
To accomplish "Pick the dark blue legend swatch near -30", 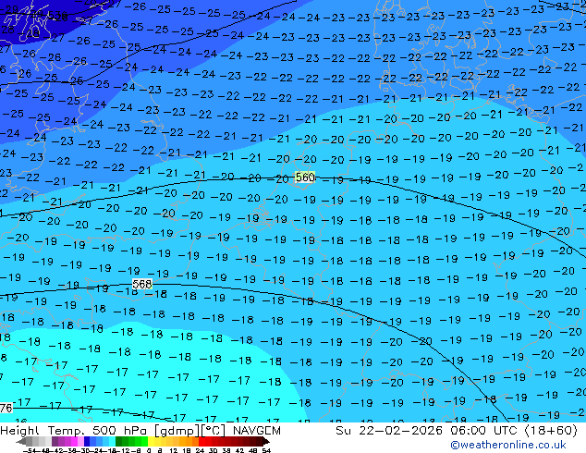I will pyautogui.click(x=87, y=441).
